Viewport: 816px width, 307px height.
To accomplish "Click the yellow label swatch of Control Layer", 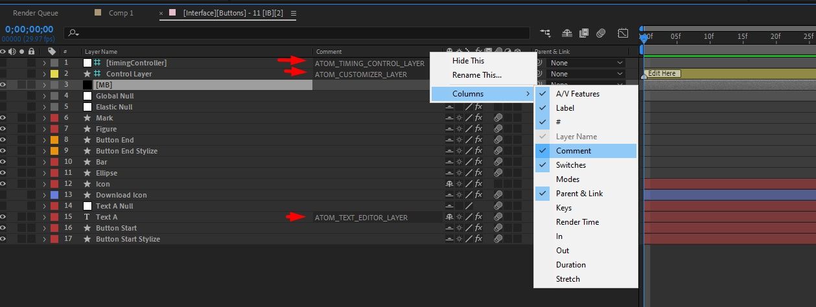I will click(x=54, y=74).
